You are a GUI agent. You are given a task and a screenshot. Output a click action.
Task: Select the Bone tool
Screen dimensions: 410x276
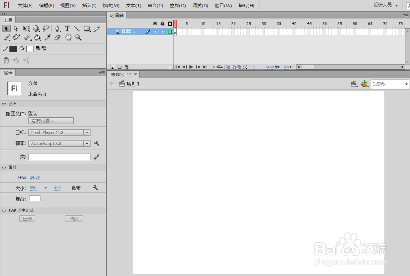click(27, 37)
